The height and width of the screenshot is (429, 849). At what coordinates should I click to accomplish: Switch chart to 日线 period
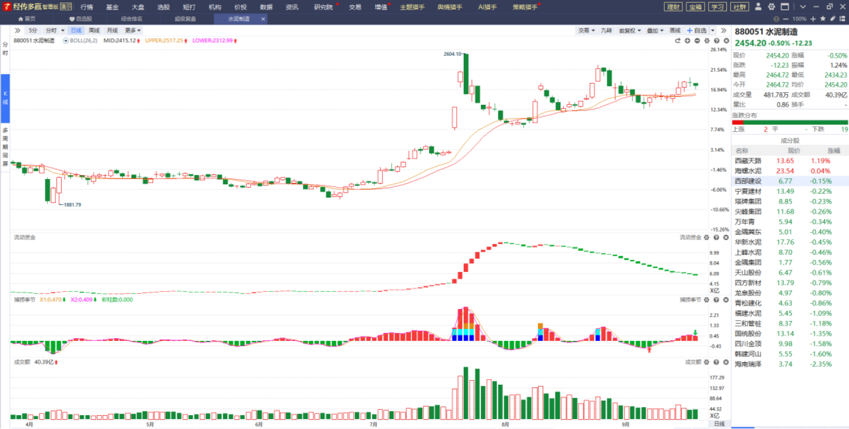pyautogui.click(x=76, y=31)
